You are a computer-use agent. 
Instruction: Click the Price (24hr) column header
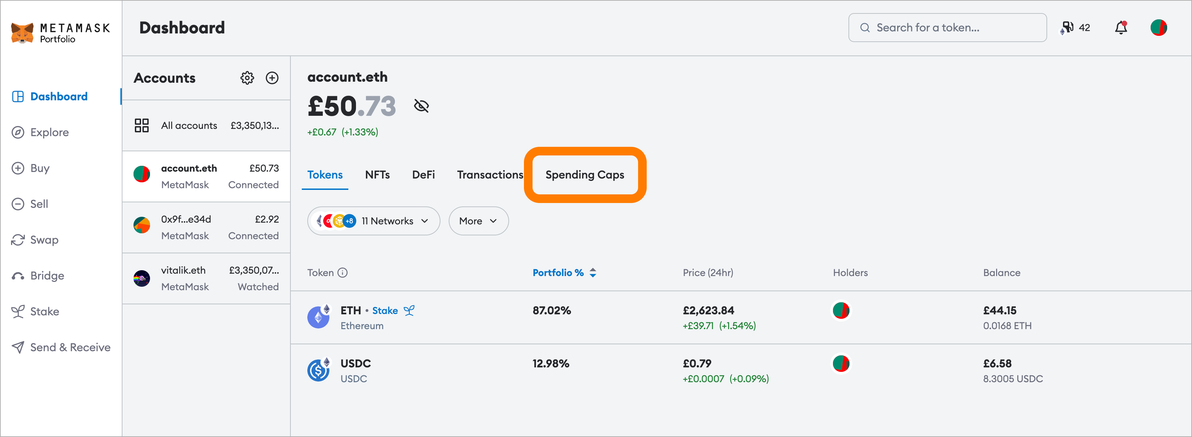pyautogui.click(x=708, y=273)
